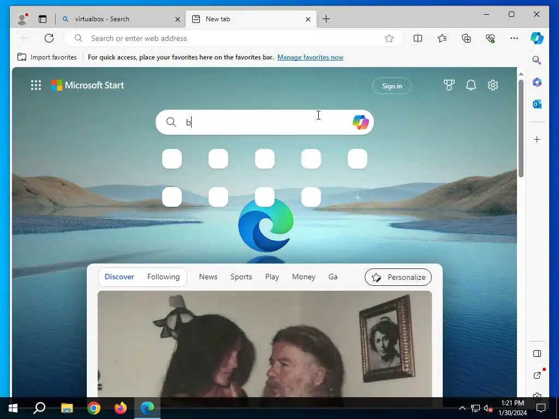Add a quick link shortcut tile

click(x=357, y=197)
